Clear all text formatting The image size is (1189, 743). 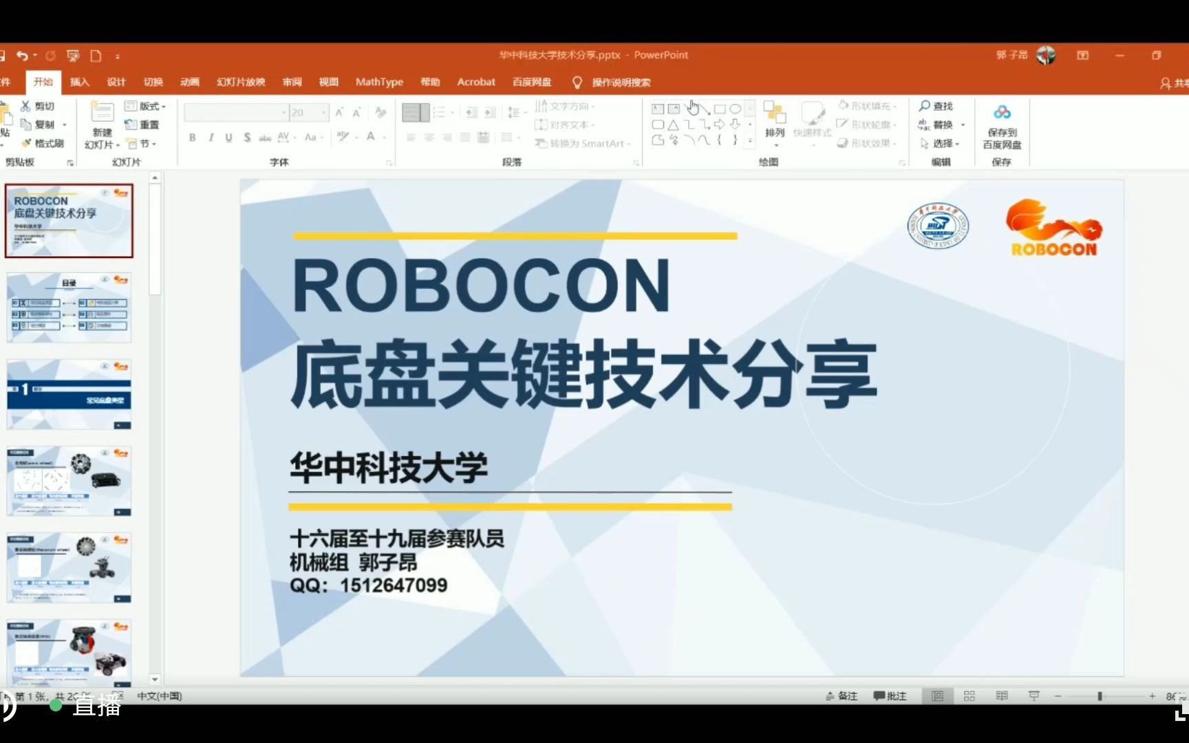[381, 113]
